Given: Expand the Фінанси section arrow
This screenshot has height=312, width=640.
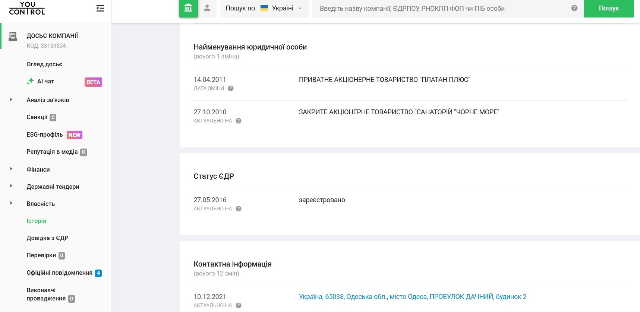Looking at the screenshot, I should coord(11,169).
